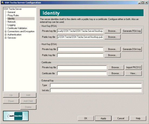Click the disabled Add button
This screenshot has width=149, height=124.
click(28, 95)
